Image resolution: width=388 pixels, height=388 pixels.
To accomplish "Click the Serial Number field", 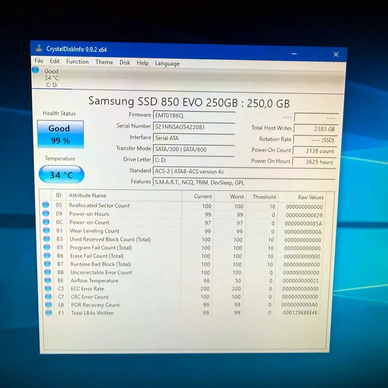I will [x=194, y=127].
